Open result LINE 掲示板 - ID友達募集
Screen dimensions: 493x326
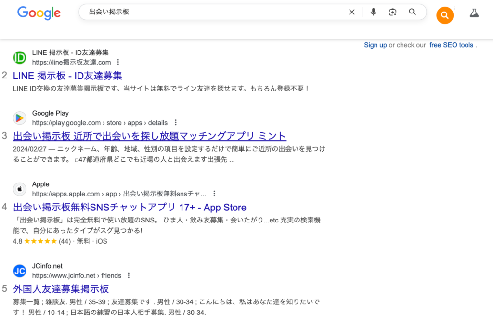(x=67, y=76)
